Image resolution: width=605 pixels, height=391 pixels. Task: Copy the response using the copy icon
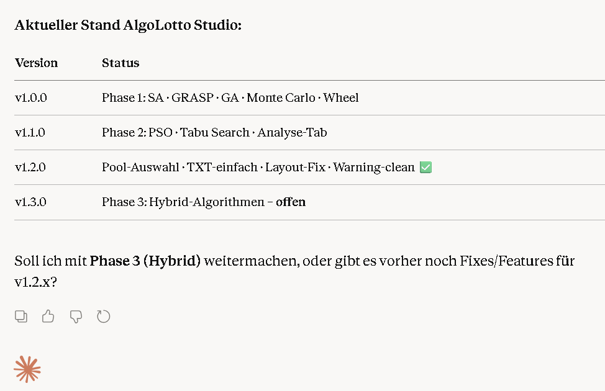(x=21, y=317)
